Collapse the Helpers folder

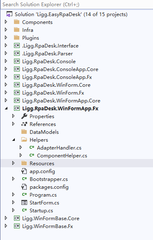14,140
